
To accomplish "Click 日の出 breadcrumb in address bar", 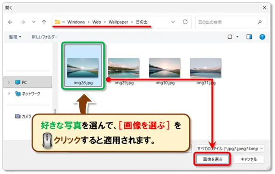I will point(142,22).
